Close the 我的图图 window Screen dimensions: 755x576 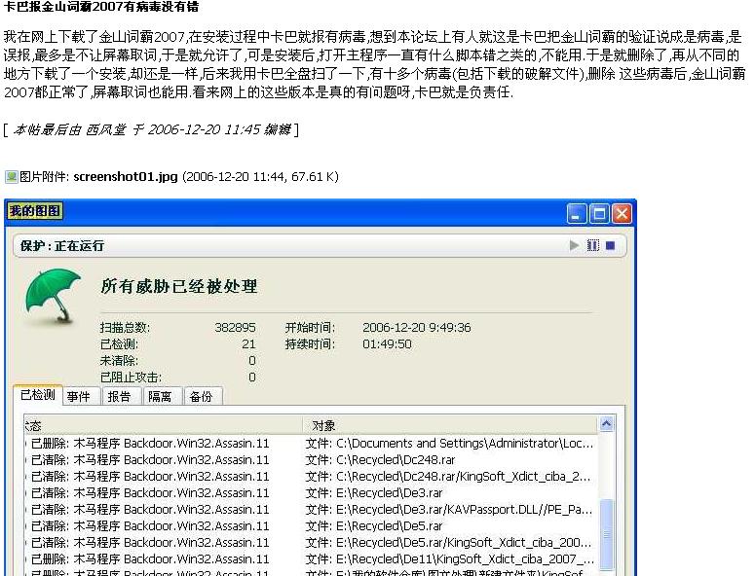point(623,213)
